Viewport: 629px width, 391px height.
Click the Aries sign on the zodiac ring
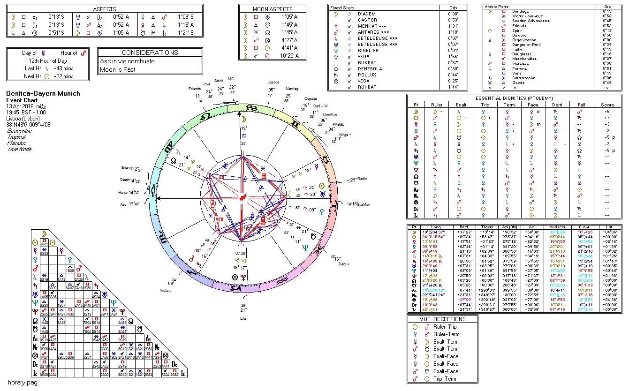[335, 205]
